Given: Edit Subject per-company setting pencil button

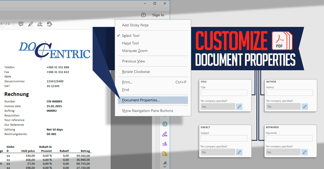Looking at the screenshot, I should tap(239, 152).
